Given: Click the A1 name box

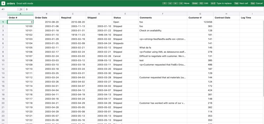Looking at the screenshot, I should tap(9, 10).
